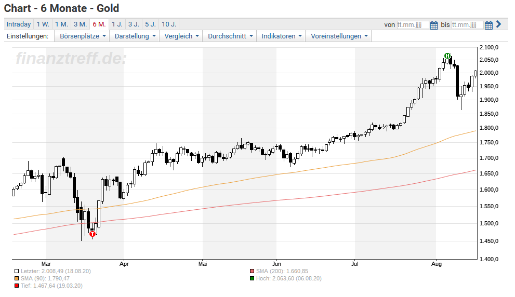The height and width of the screenshot is (297, 515).
Task: Click 'SMA (200): 1.660,85' legend text
Action: pos(282,272)
